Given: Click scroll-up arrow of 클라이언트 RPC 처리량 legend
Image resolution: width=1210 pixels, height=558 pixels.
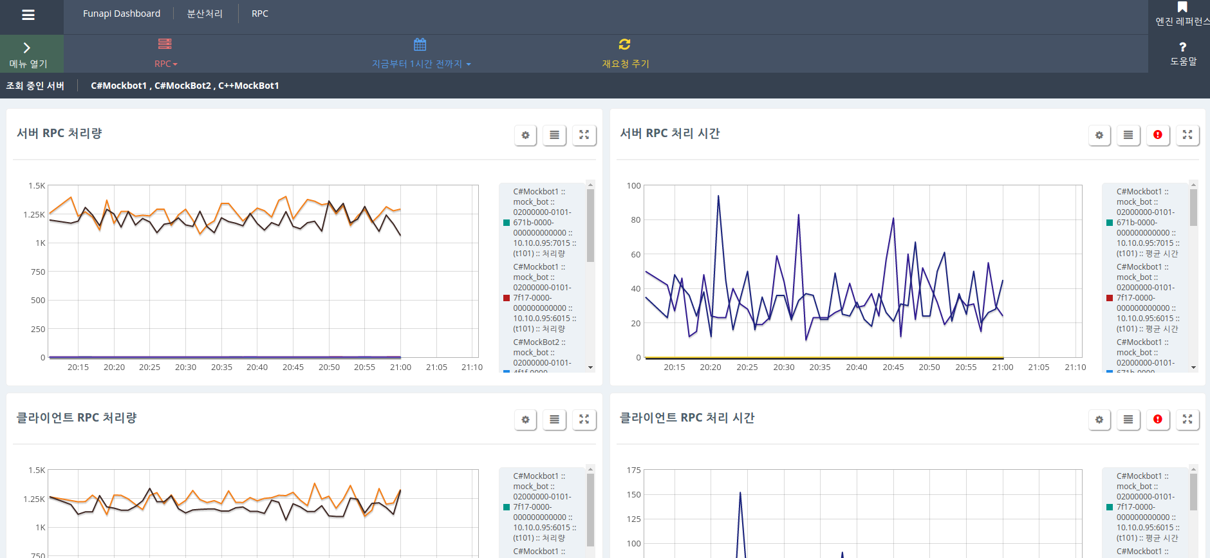Looking at the screenshot, I should tap(590, 469).
